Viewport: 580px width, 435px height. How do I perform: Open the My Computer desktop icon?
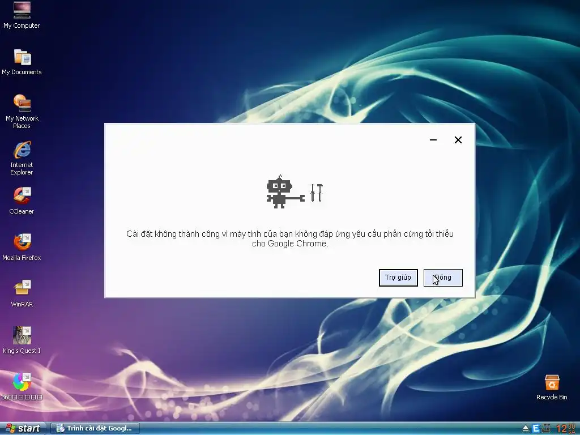pos(22,15)
